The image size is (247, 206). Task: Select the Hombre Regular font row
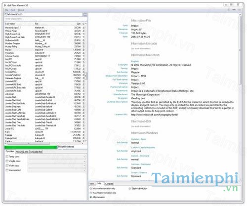coord(44,43)
